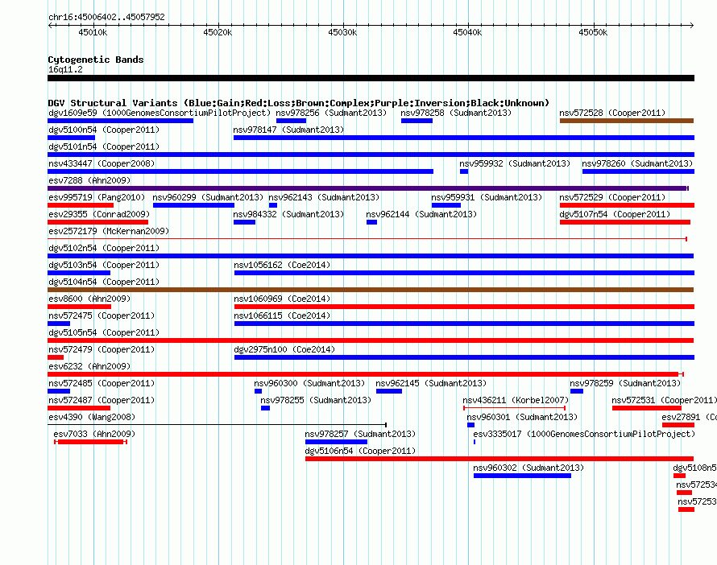Open dgv5102n54 (Cooper2011) label
717x565 pixels.
(104, 248)
